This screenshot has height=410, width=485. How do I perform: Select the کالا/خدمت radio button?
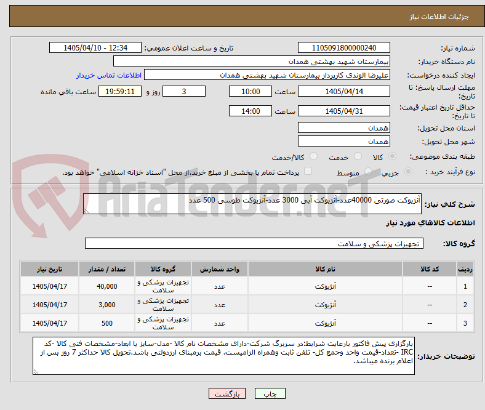coord(314,156)
